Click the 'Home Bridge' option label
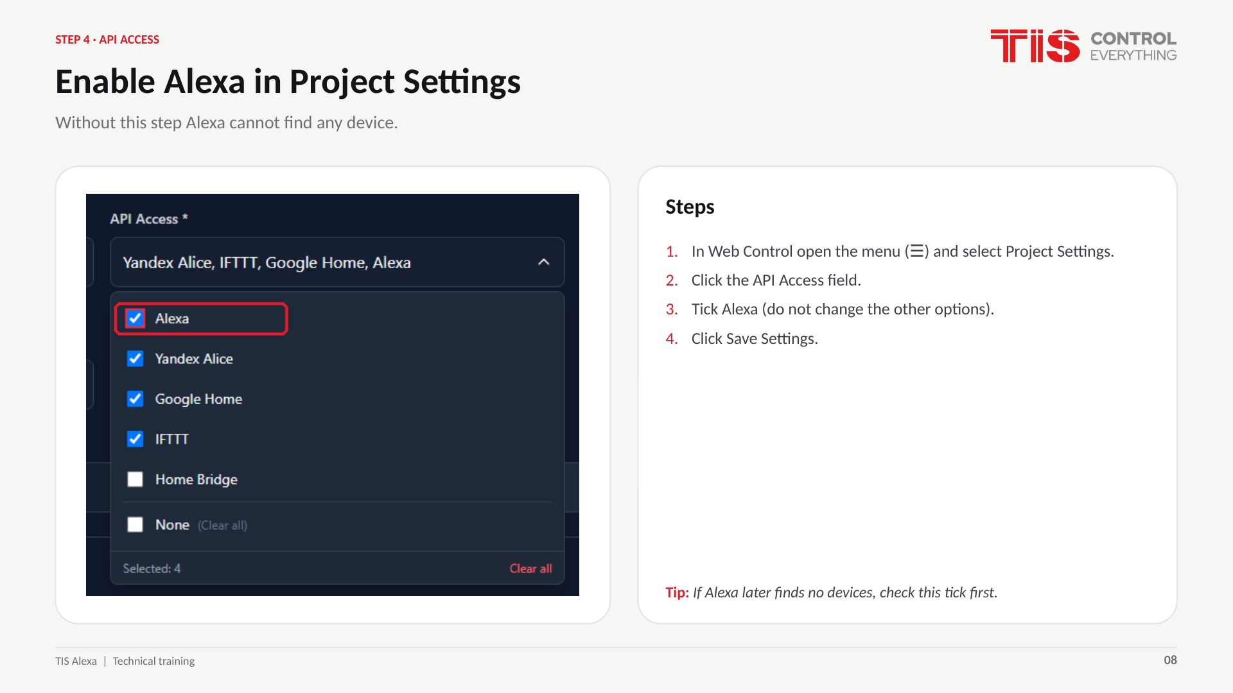 (x=197, y=480)
